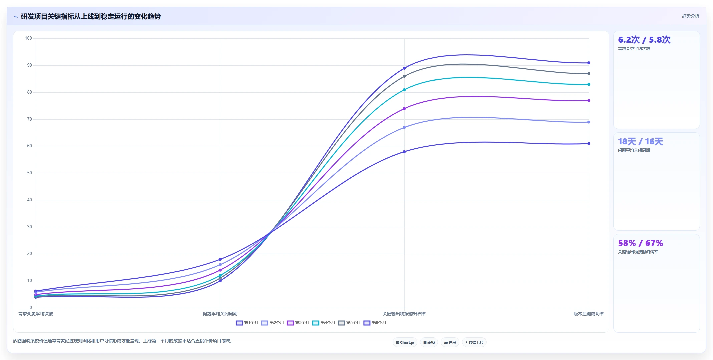Click the top 版本追溯成功率 point at 91
The width and height of the screenshot is (713, 360).
pyautogui.click(x=589, y=63)
